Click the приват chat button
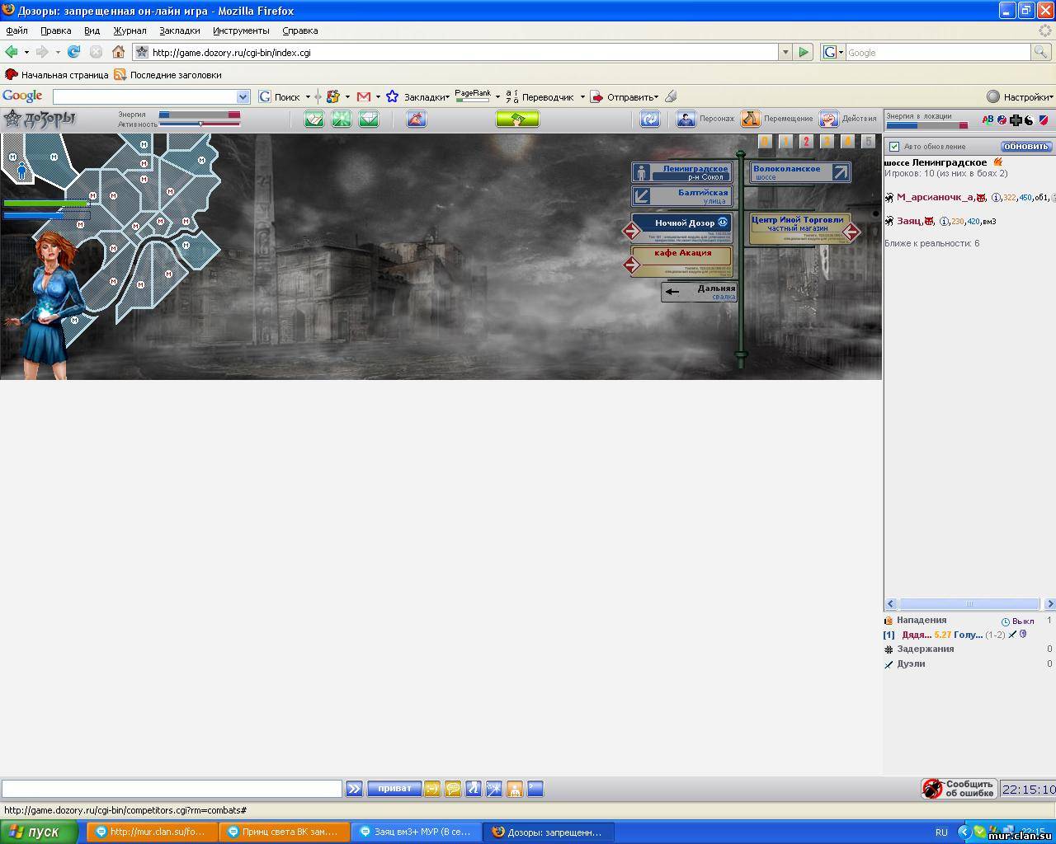This screenshot has width=1056, height=844. tap(394, 789)
